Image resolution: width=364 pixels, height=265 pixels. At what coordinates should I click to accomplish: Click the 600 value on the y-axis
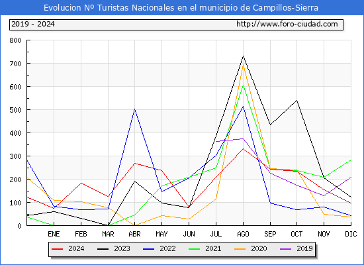16,87
